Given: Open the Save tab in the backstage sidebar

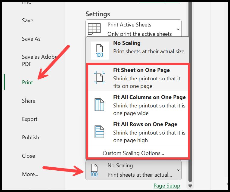Looking at the screenshot, I should click(28, 20).
